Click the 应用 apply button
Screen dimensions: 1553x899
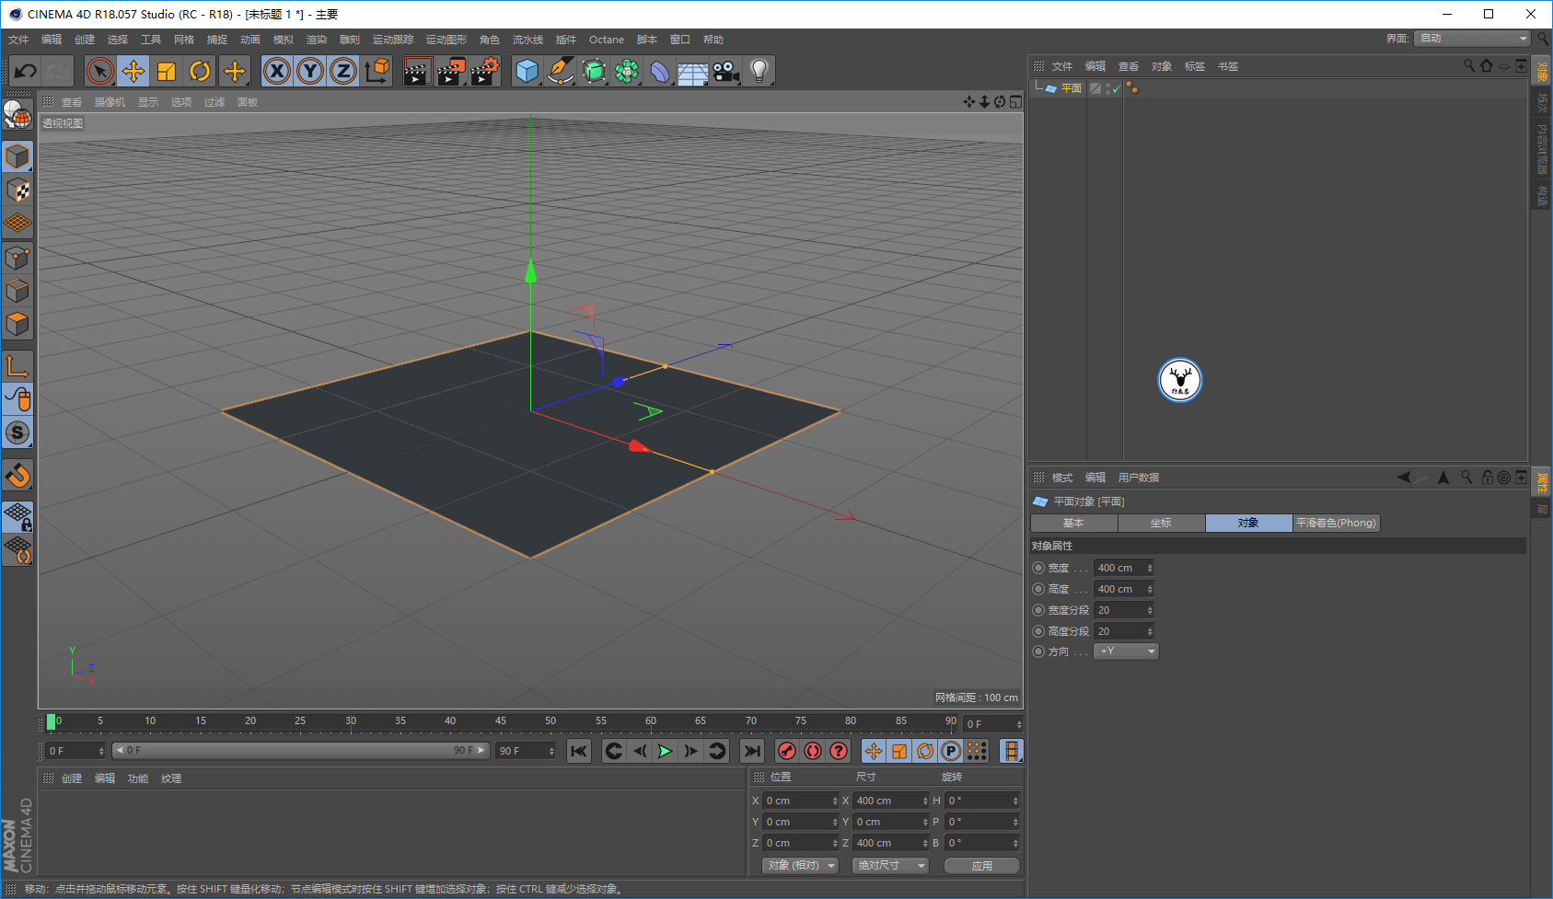[982, 866]
